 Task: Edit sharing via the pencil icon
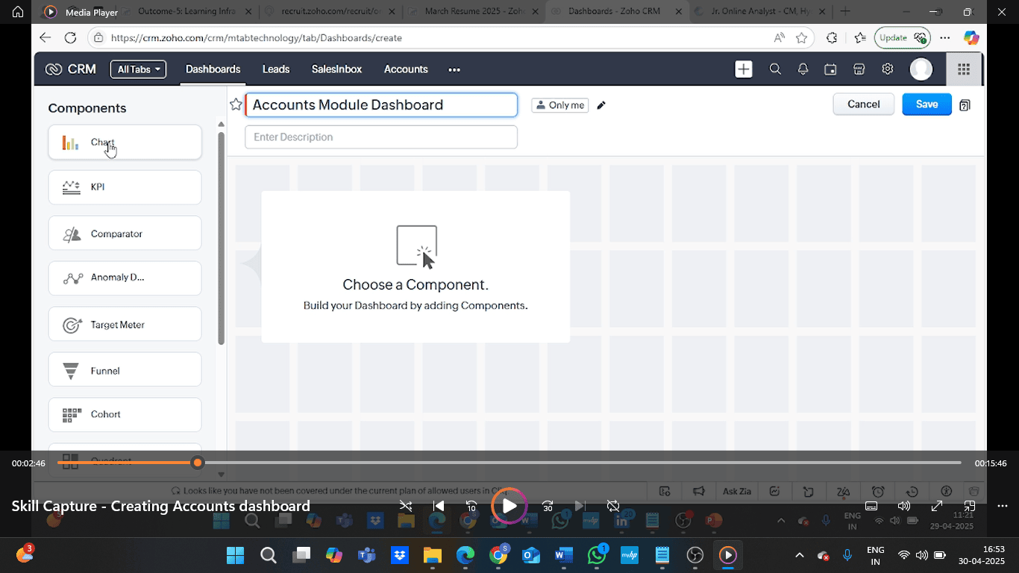click(x=601, y=105)
